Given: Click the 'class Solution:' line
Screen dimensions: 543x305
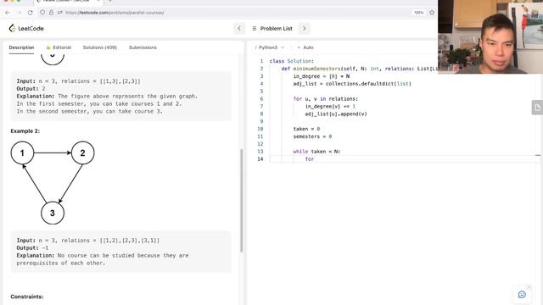Looking at the screenshot, I should coord(292,61).
